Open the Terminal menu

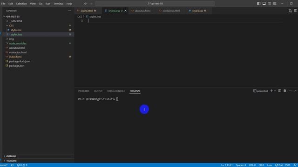click(58, 4)
